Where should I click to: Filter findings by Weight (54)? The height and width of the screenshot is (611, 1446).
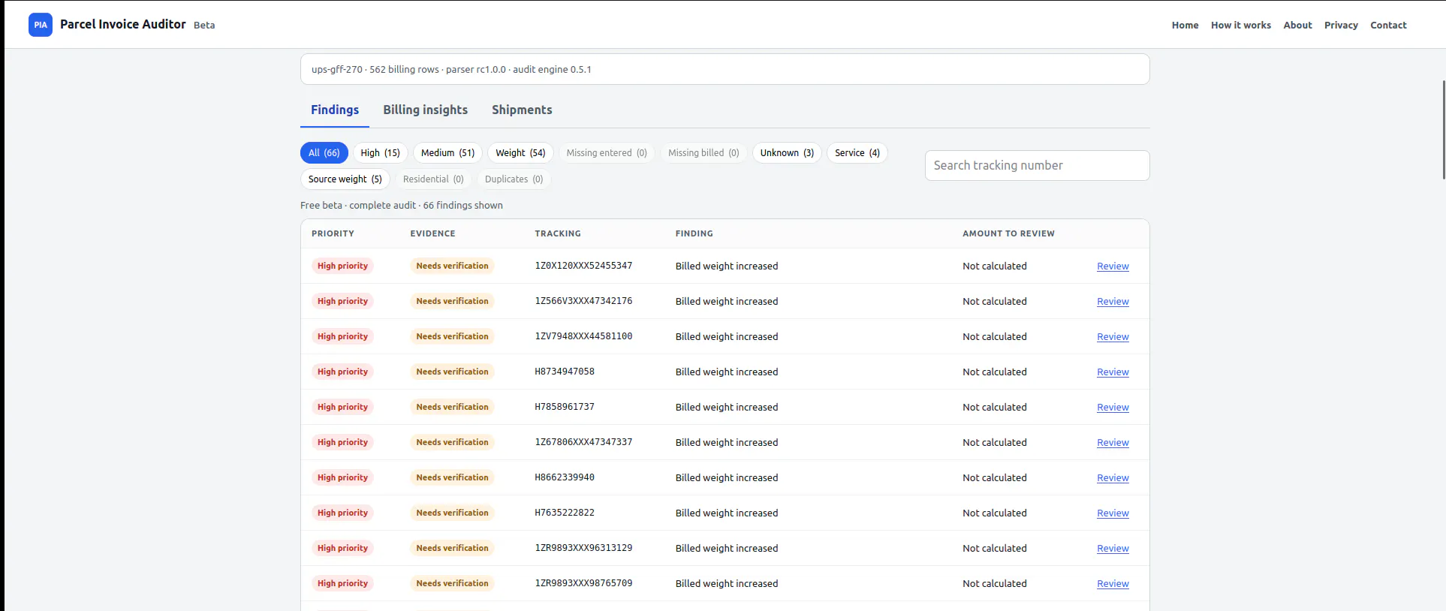(520, 152)
